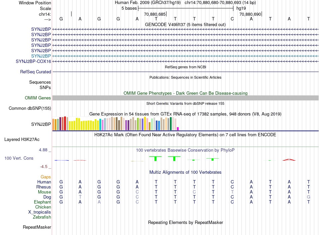Open the light-blue SYNJ2BP transcript label
319x235 pixels.
(x=41, y=56)
